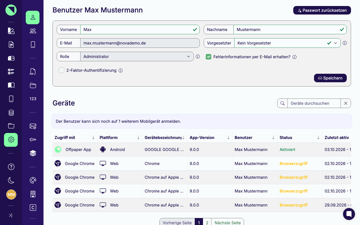360x225 pixels.
Task: Open the user groups icon
Action: 33,31
